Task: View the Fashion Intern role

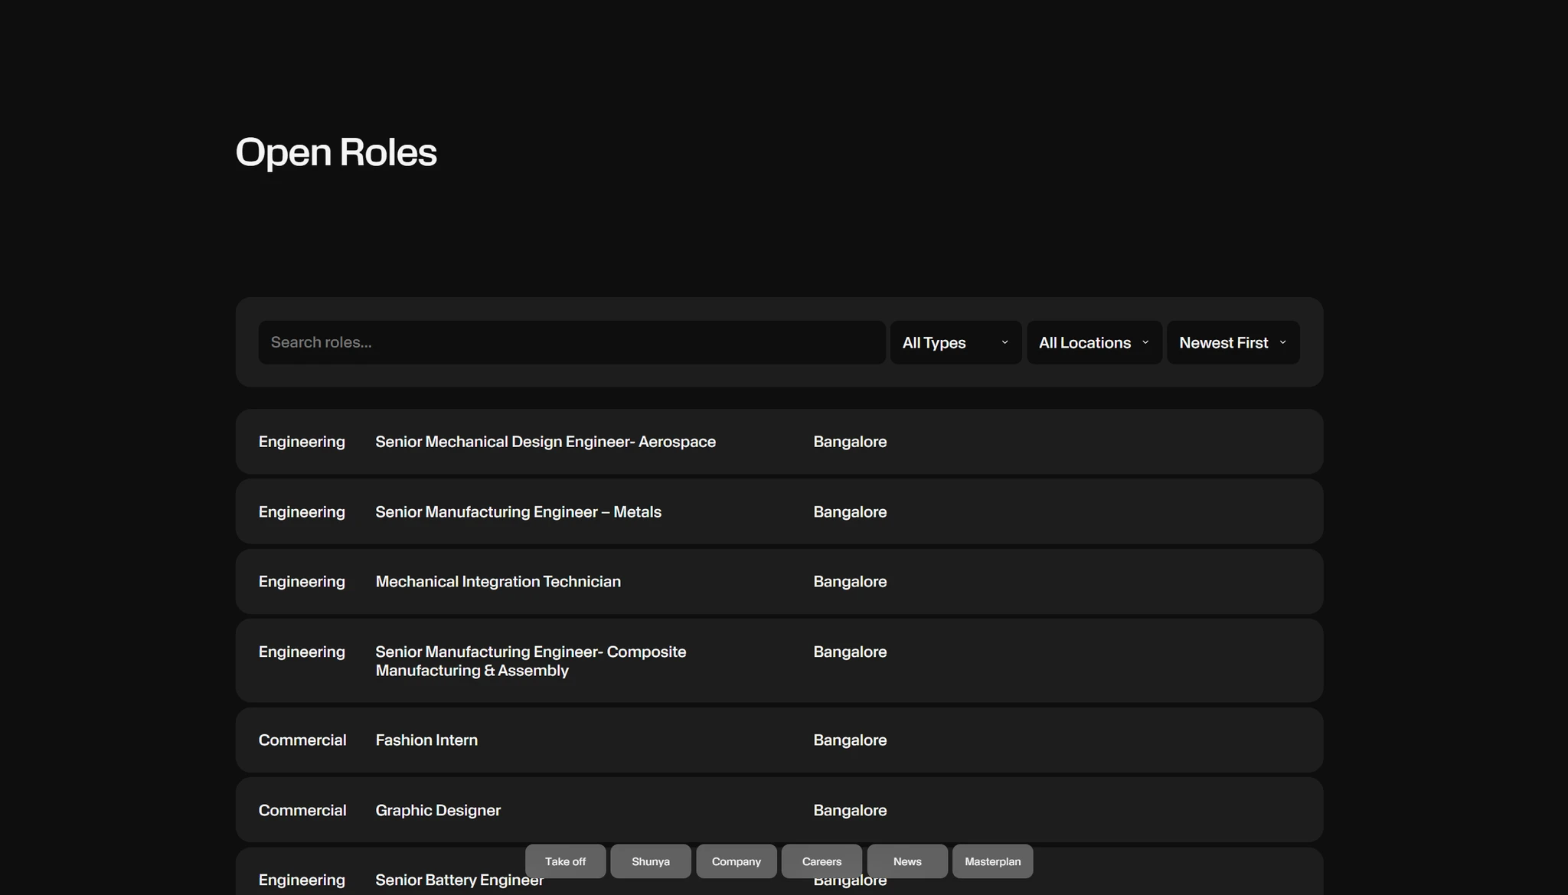Action: pyautogui.click(x=426, y=740)
